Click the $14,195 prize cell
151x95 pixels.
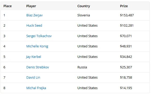(x=126, y=88)
